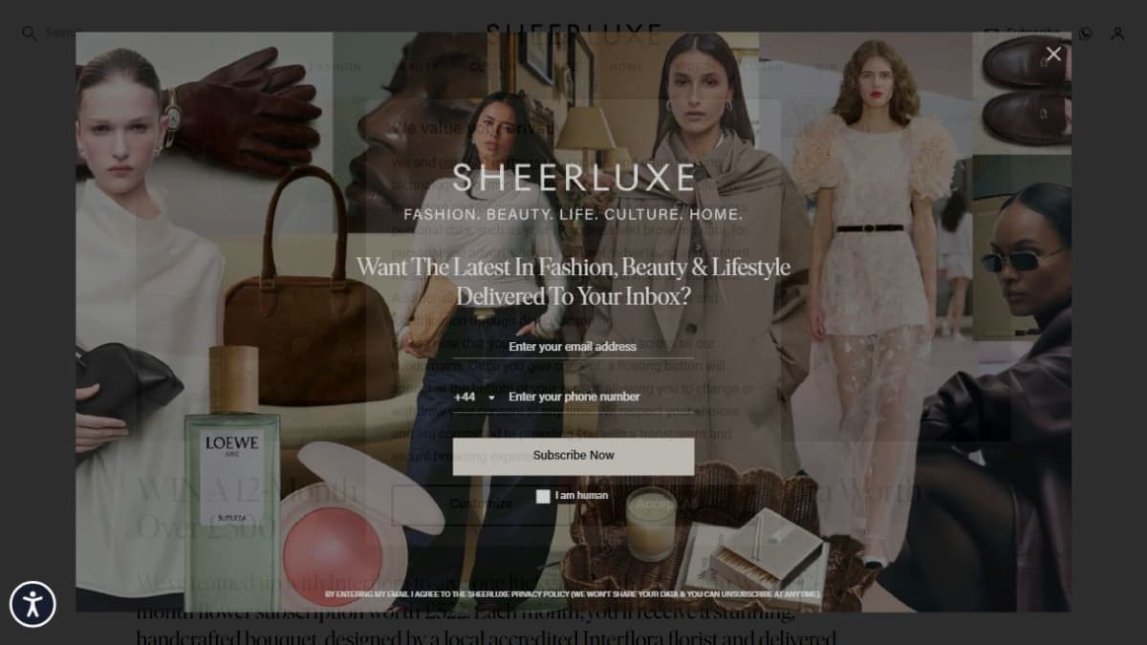Click the Sheerluxe privacy policy fine print
Screen dimensions: 1147x645
(573, 594)
